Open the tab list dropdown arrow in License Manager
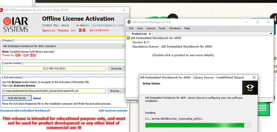The height and width of the screenshot is (132, 277). tap(271, 34)
